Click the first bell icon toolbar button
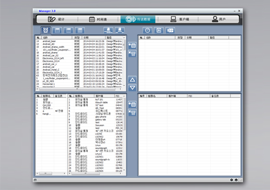270x190 pixels. [x=109, y=31]
